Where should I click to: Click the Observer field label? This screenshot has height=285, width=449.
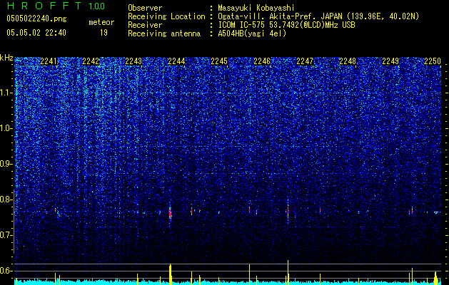pos(145,8)
